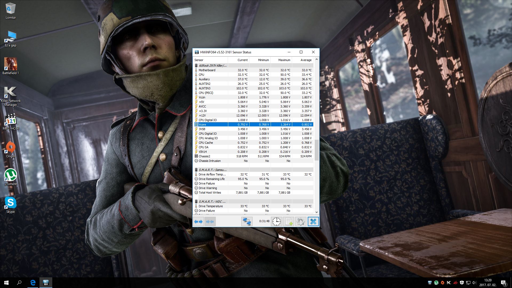Select the Drive Airflow Temp row
Image resolution: width=512 pixels, height=288 pixels.
click(x=253, y=174)
